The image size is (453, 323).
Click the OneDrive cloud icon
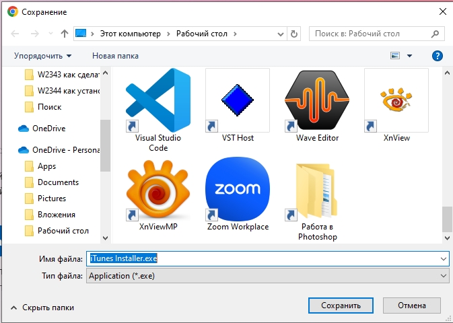[x=24, y=129]
